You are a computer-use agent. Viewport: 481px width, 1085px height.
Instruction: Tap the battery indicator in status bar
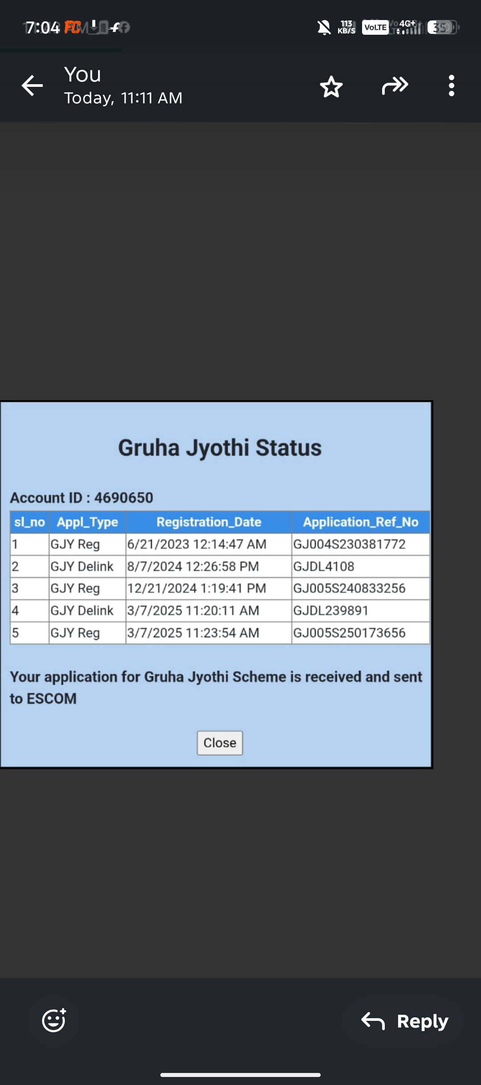[x=442, y=28]
